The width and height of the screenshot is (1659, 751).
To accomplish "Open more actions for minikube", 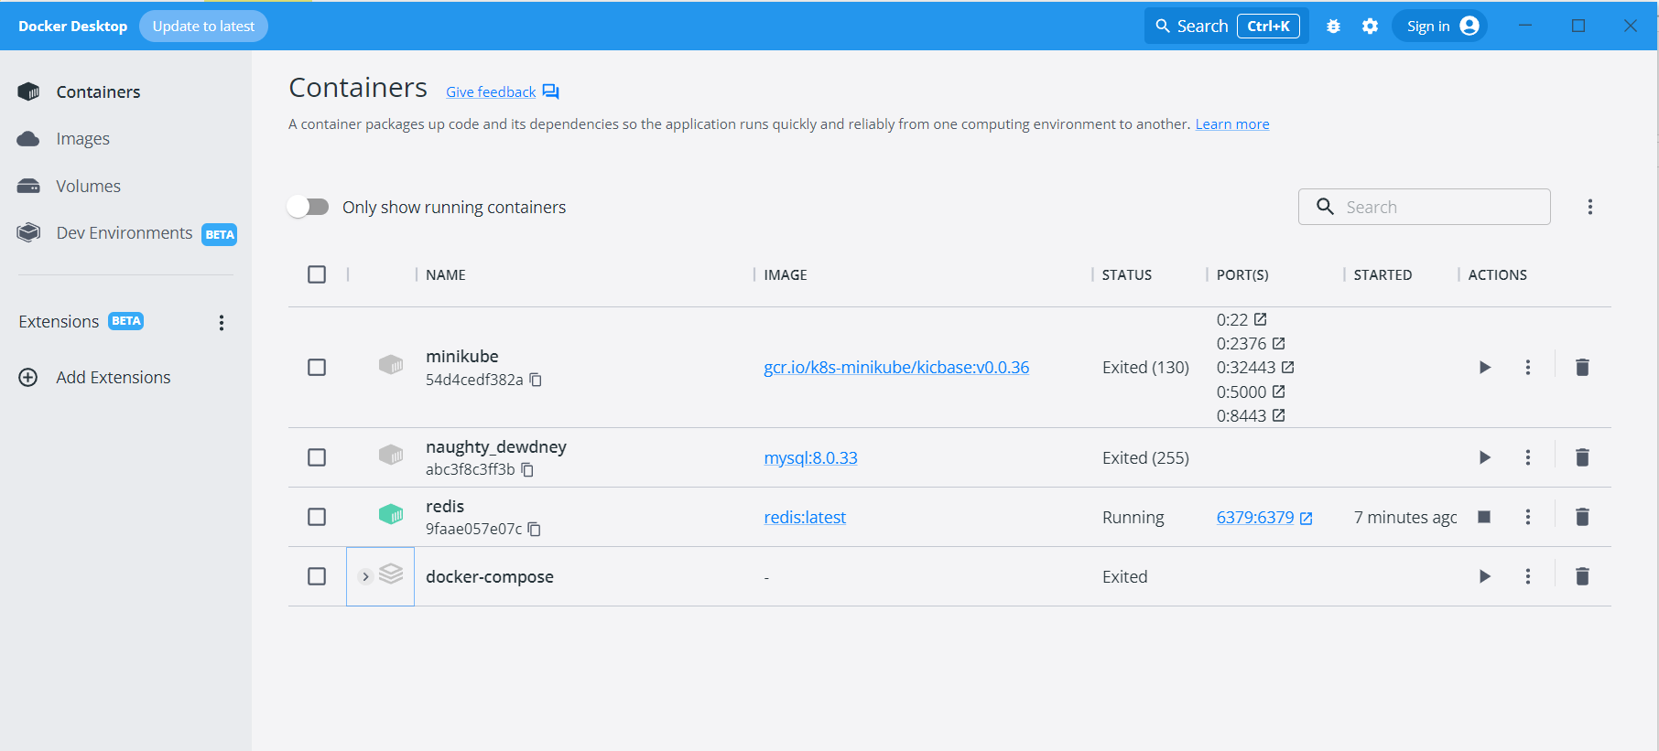I will [x=1527, y=367].
